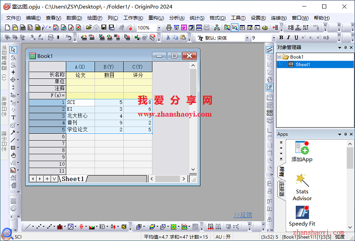
Task: Select the Pointer arrow tool
Action: pos(13,50)
